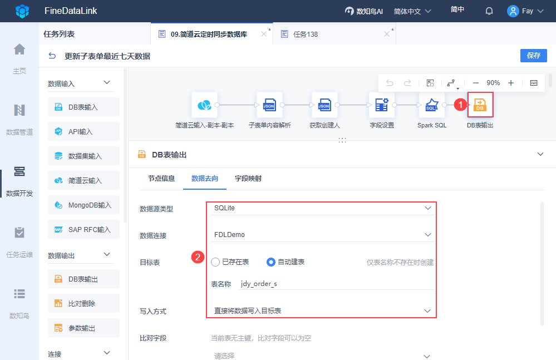
Task: Add a 数据集输入 component
Action: click(83, 156)
